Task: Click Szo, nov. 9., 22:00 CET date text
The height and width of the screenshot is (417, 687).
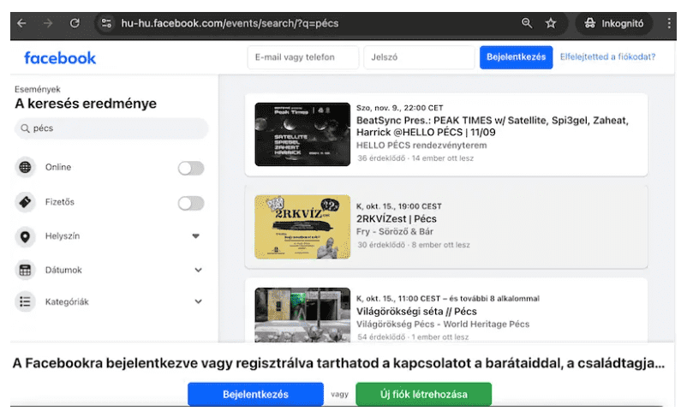Action: click(x=399, y=108)
